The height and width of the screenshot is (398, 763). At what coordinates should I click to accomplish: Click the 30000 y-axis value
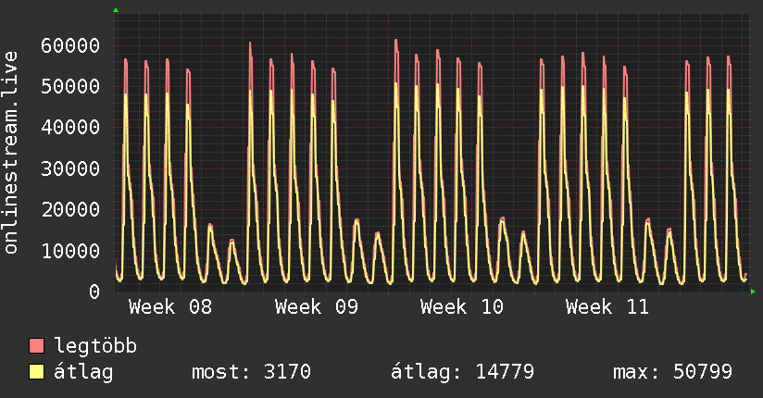[71, 168]
